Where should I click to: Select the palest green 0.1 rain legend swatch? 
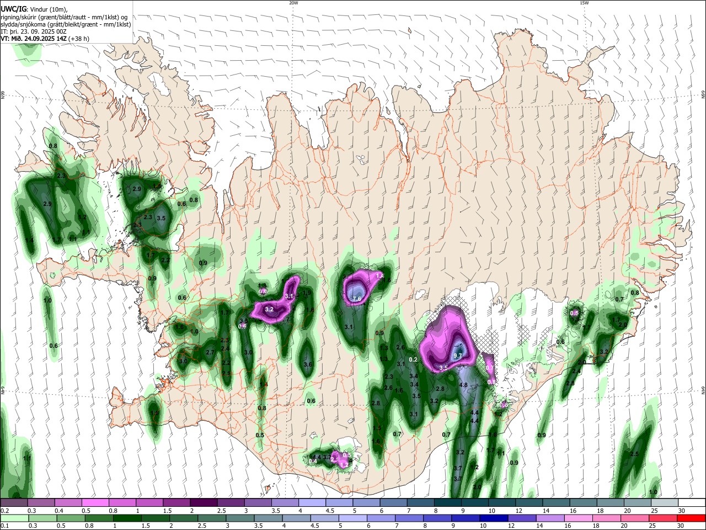pos(14,518)
